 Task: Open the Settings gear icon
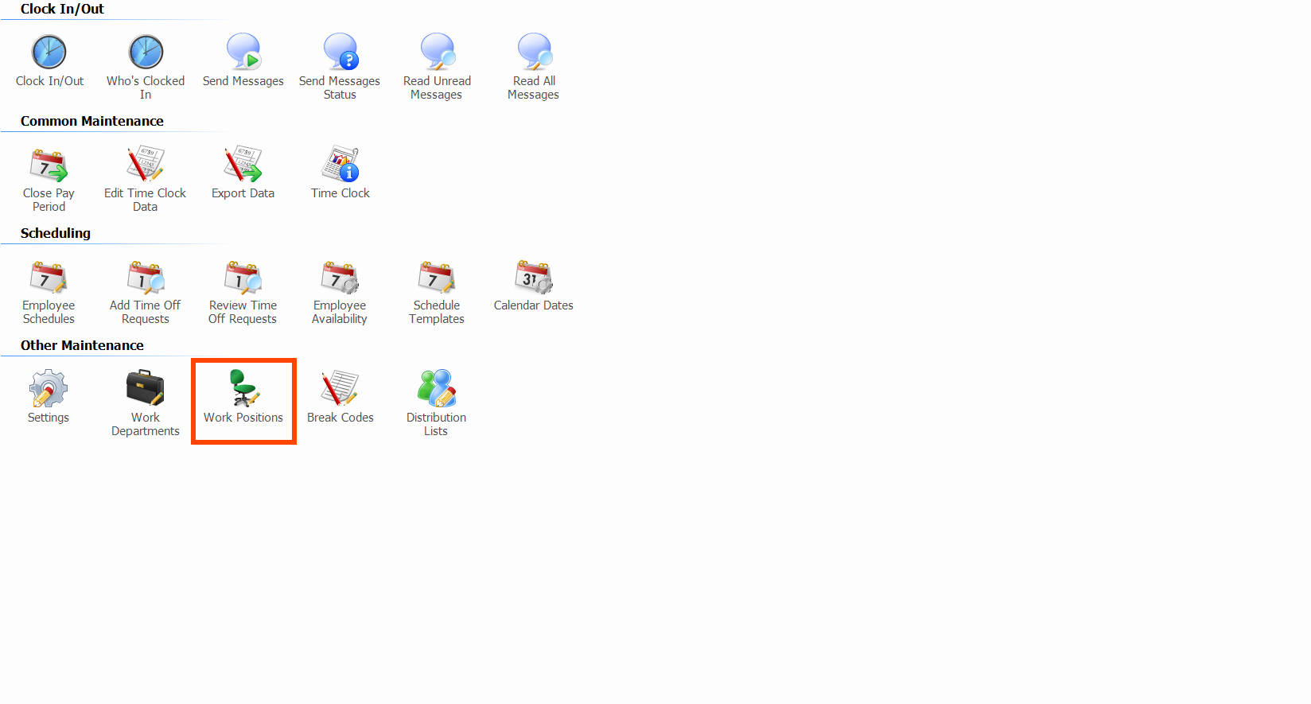pos(49,390)
